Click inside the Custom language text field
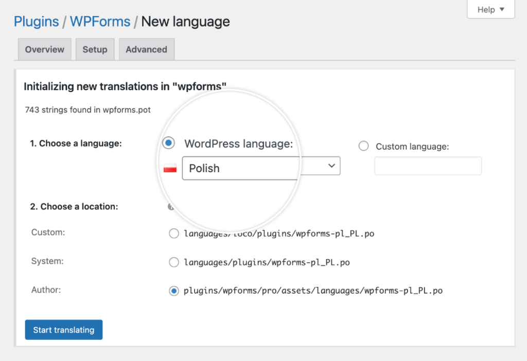 click(428, 166)
